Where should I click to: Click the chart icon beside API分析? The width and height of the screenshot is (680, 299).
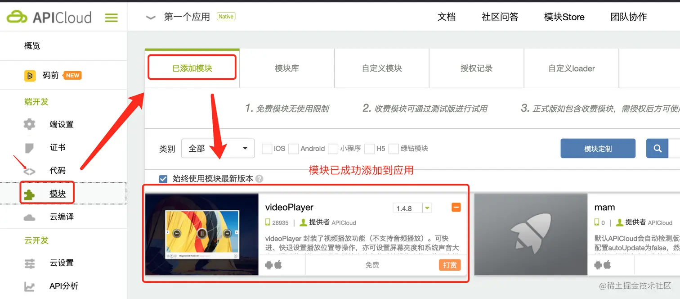29,286
